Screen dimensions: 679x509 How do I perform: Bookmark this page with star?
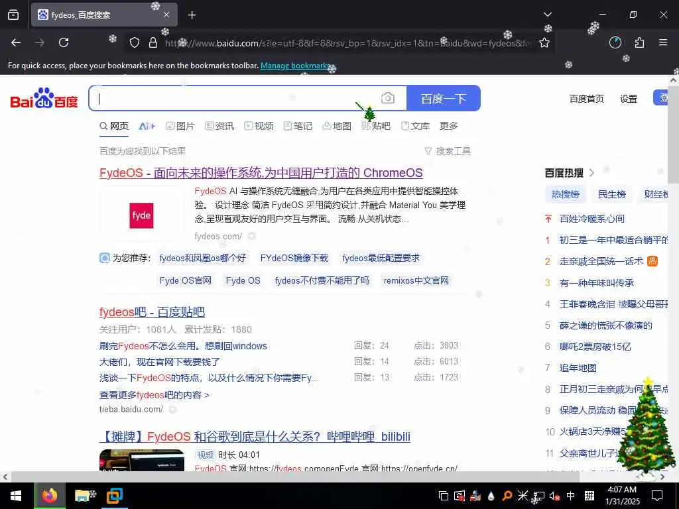click(544, 42)
